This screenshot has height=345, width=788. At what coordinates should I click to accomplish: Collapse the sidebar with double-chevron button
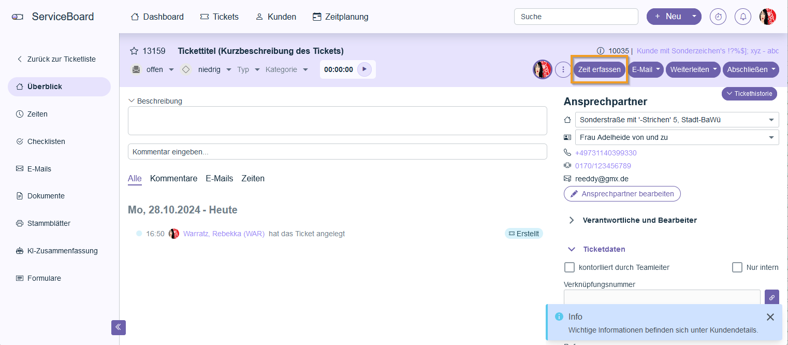118,327
